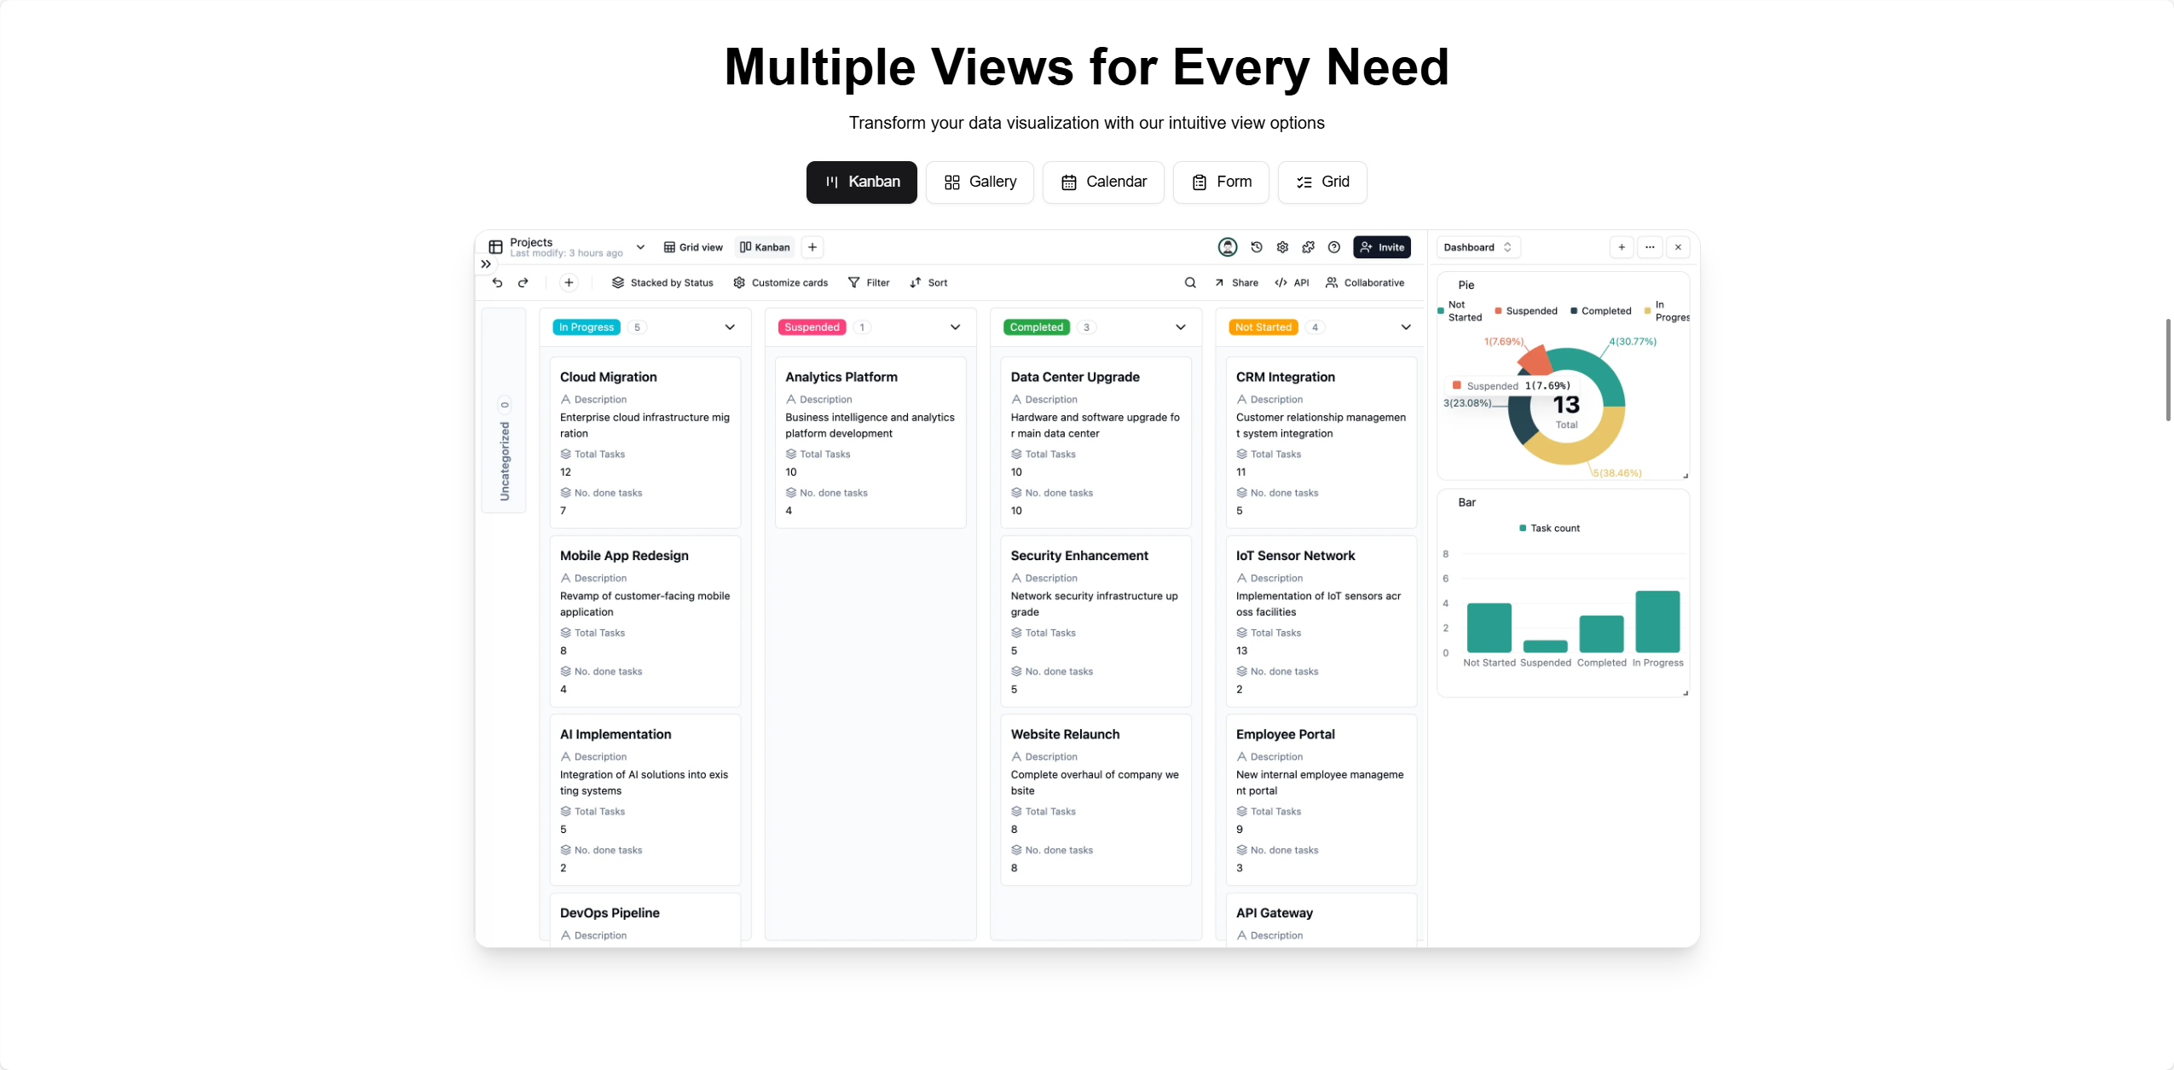Toggle Completed legend in pie chart

(1601, 311)
